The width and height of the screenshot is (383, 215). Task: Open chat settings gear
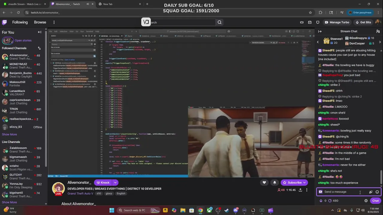[x=366, y=201]
